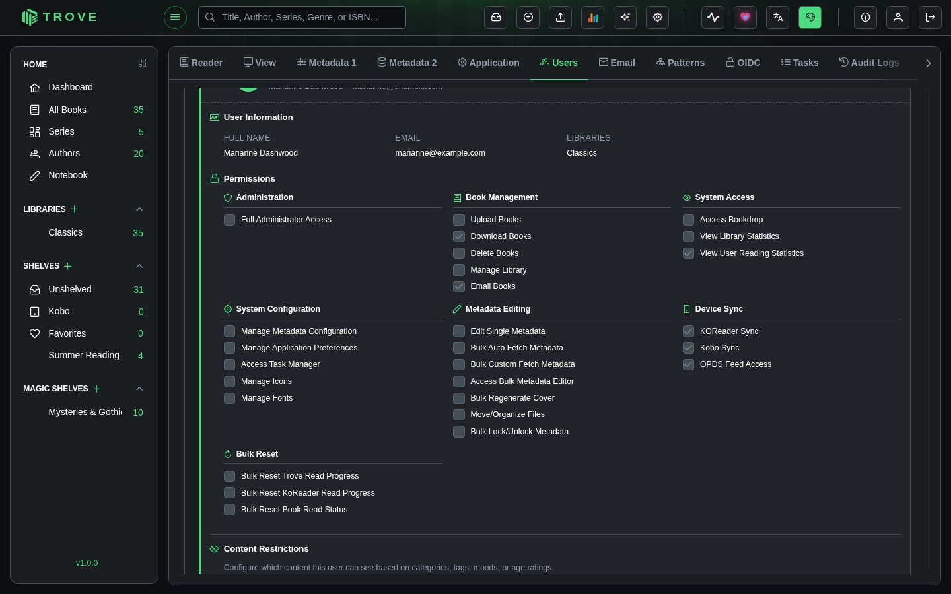The height and width of the screenshot is (594, 951).
Task: Focus the Title, Author, Series search field
Action: [302, 17]
